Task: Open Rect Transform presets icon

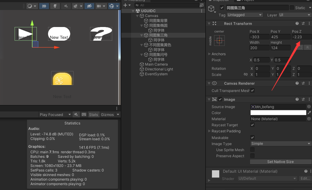Action: (x=303, y=23)
